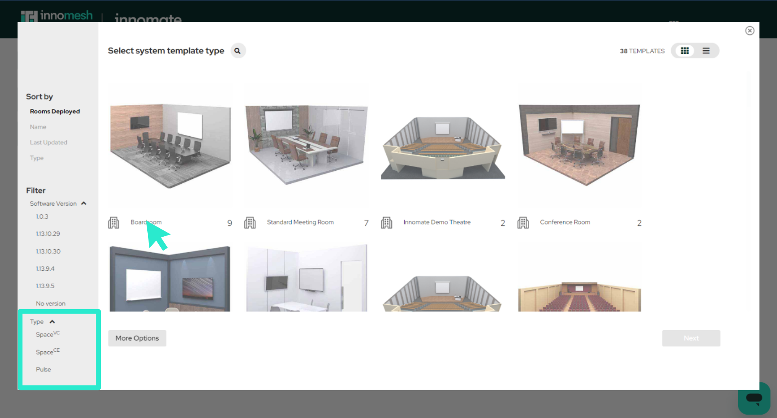
Task: Filter templates by software version 1.13.9.5
Action: pos(45,286)
